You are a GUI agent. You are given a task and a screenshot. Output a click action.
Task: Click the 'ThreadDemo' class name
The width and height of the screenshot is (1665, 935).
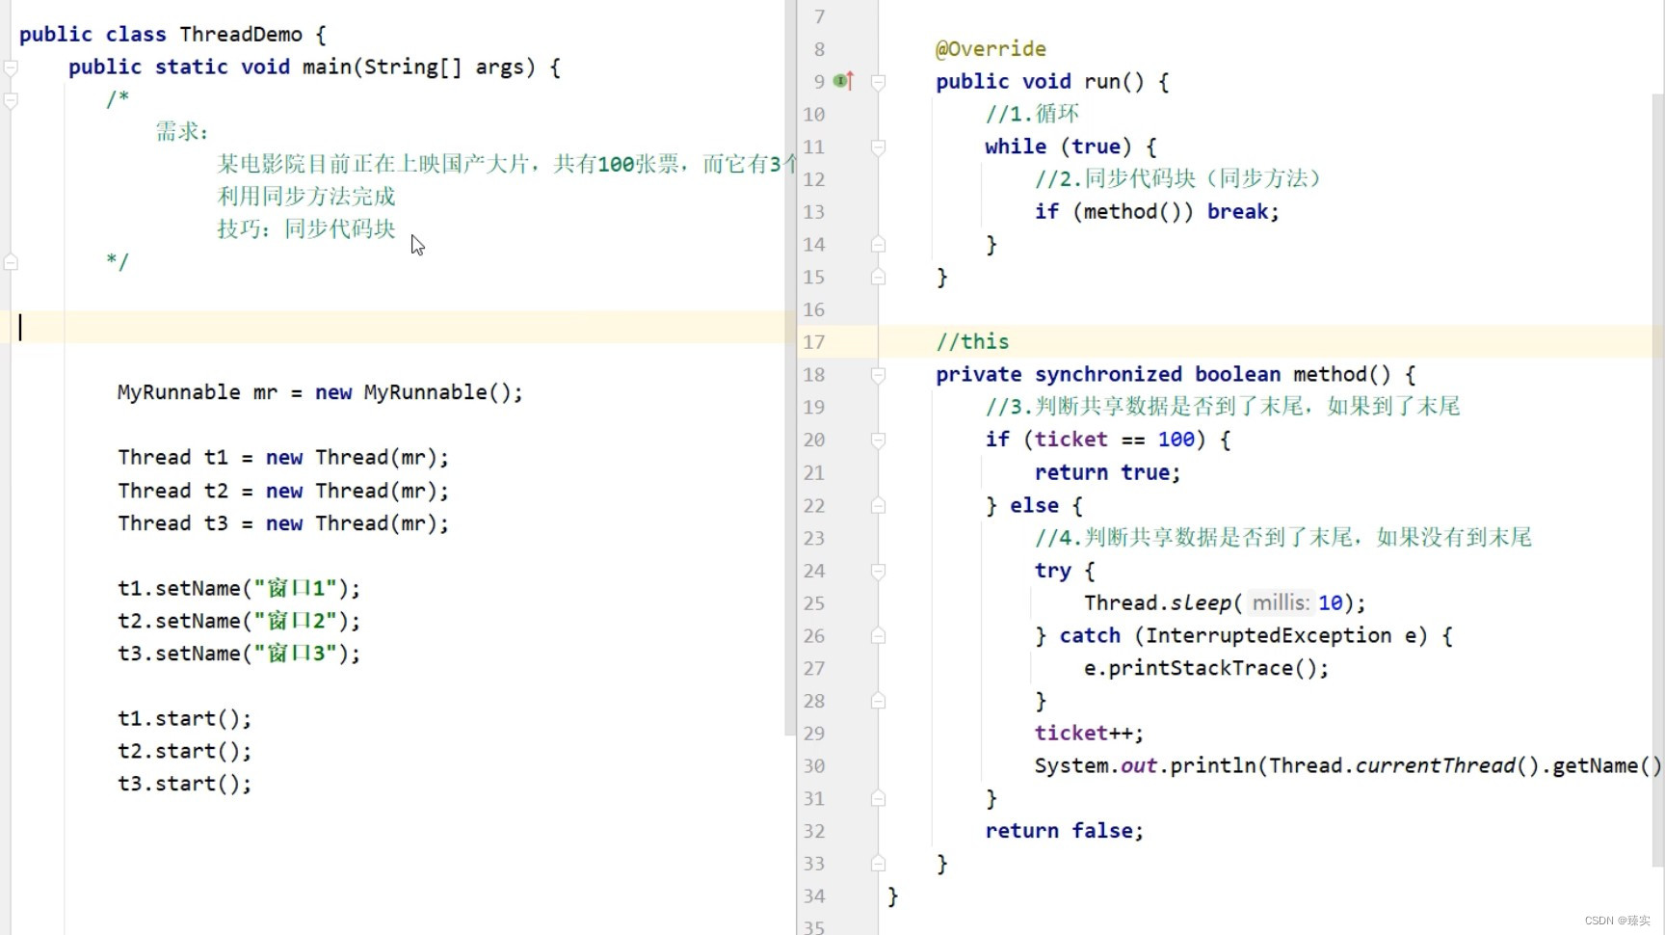(241, 35)
